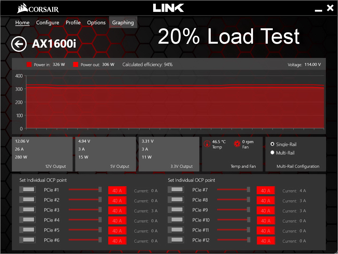Click the "Calculated efficiency: 94%" text
The image size is (338, 254).
(147, 65)
